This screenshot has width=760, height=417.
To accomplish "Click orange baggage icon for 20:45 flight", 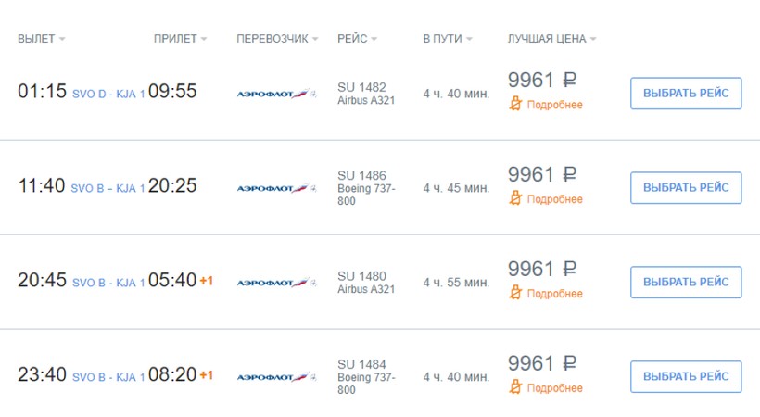I will coord(516,294).
